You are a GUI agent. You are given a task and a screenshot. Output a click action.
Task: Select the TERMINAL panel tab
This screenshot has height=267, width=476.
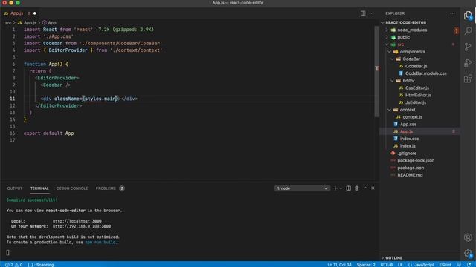click(x=39, y=188)
